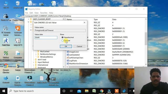This screenshot has width=168, height=94.
Task: Show hidden system tray icons
Action: (130, 91)
